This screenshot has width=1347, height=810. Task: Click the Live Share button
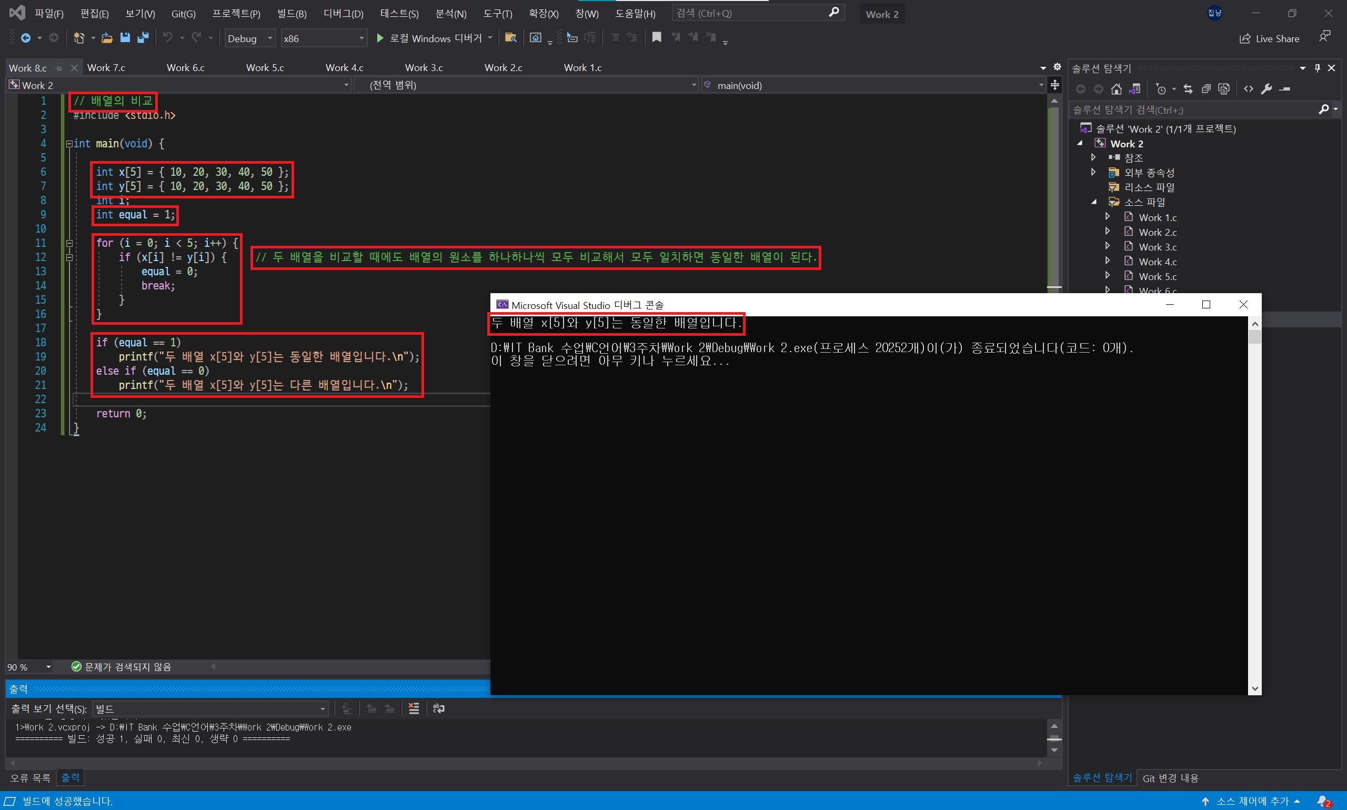pos(1270,38)
